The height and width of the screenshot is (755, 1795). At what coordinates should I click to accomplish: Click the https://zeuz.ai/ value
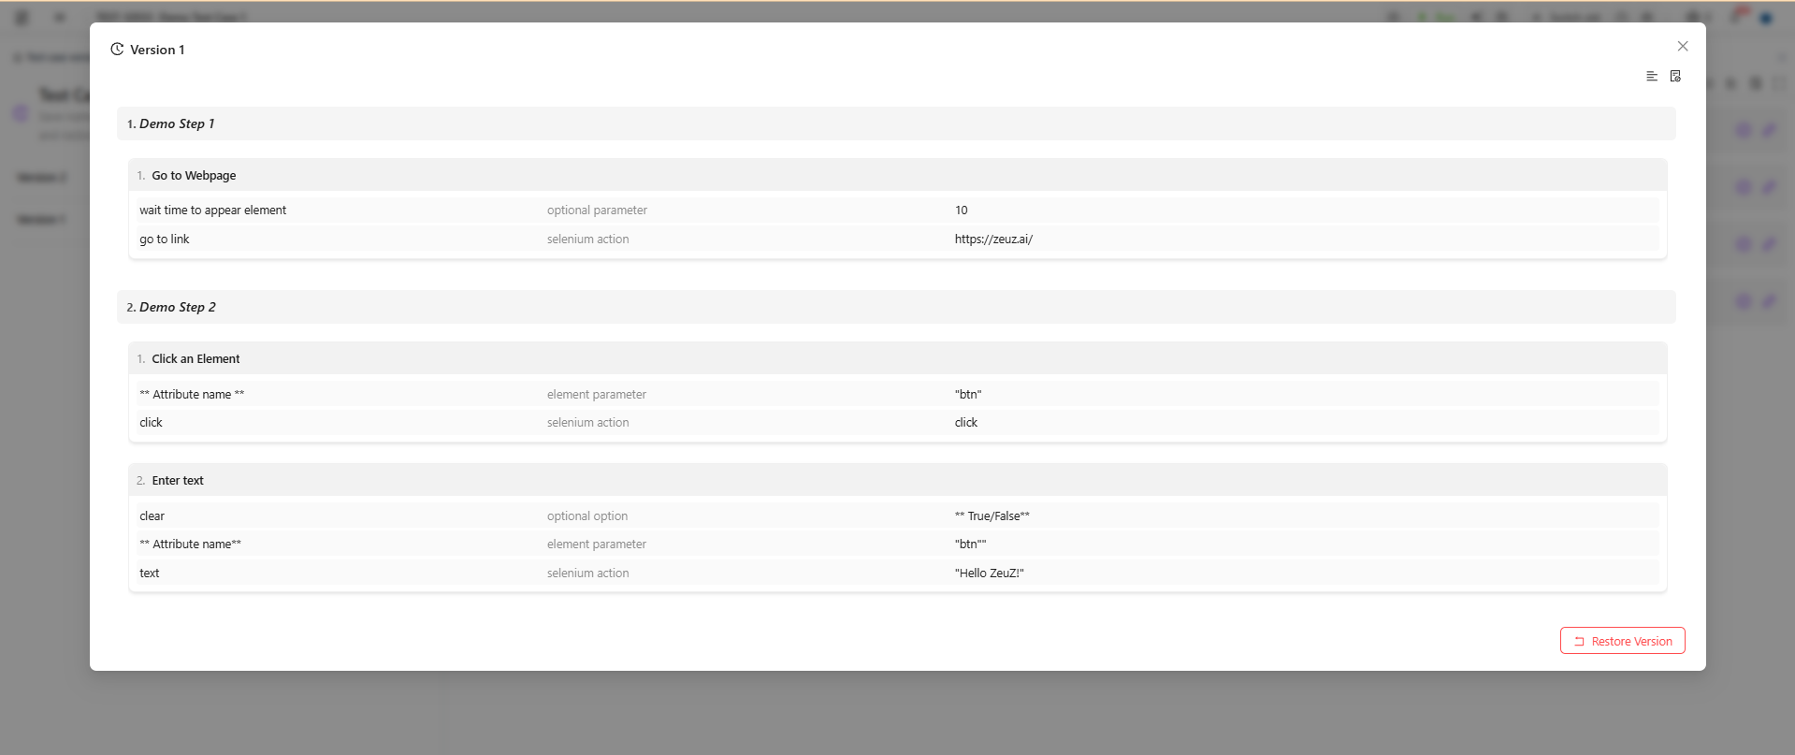pos(993,240)
